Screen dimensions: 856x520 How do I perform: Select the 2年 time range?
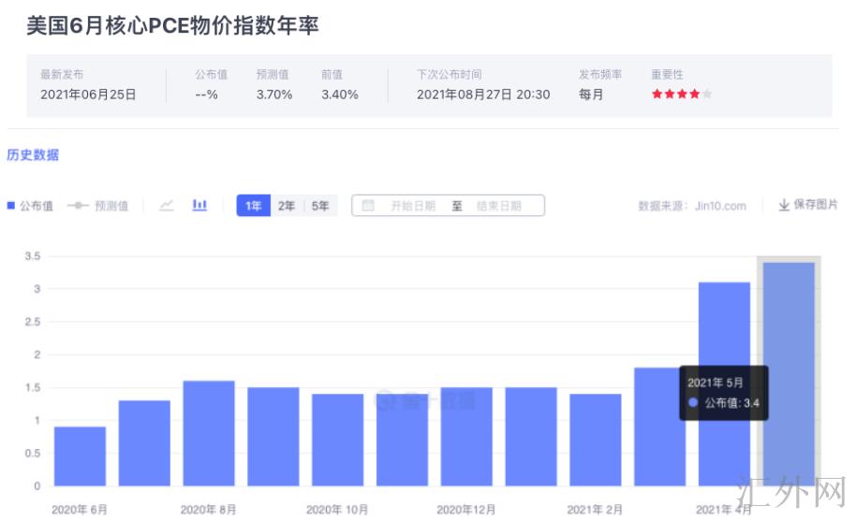tap(287, 206)
